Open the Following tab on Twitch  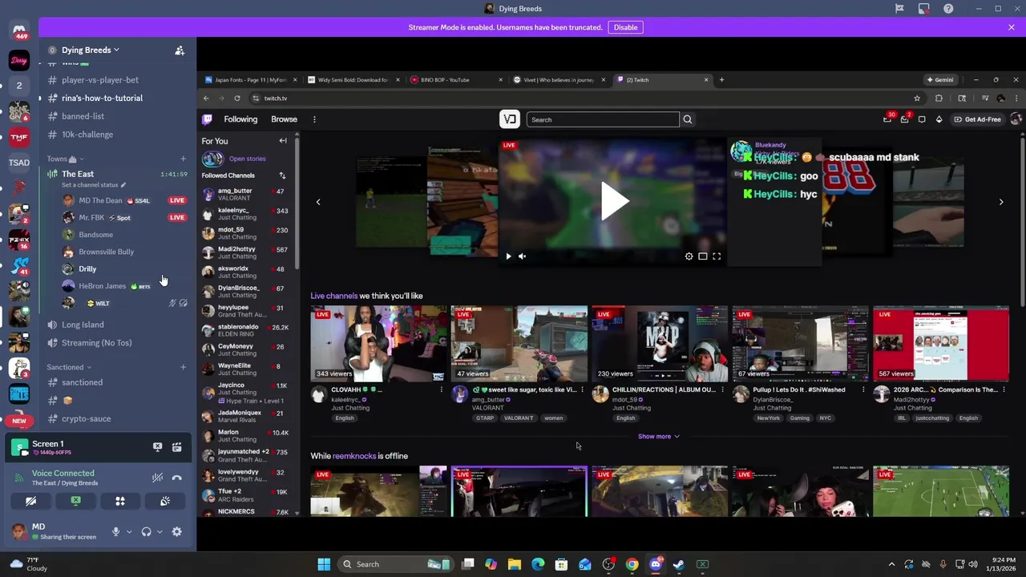[x=240, y=119]
